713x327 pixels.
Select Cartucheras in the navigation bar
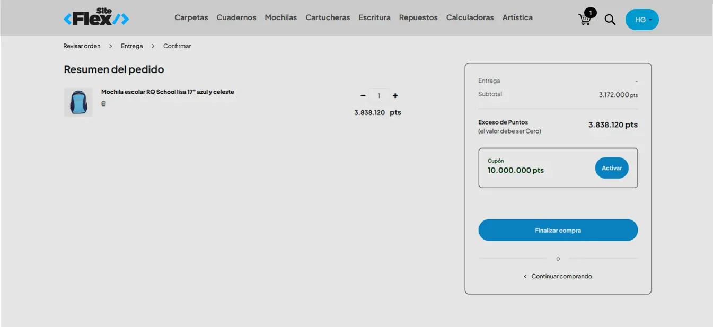328,17
